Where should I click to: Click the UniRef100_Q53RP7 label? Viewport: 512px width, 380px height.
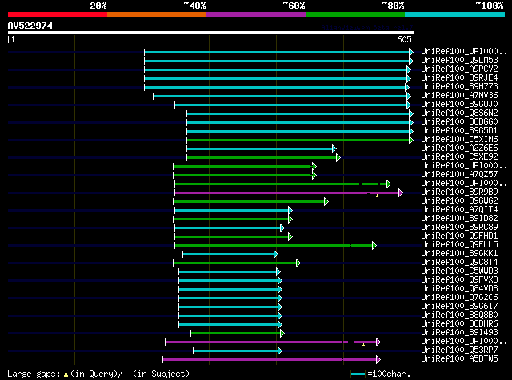(459, 350)
